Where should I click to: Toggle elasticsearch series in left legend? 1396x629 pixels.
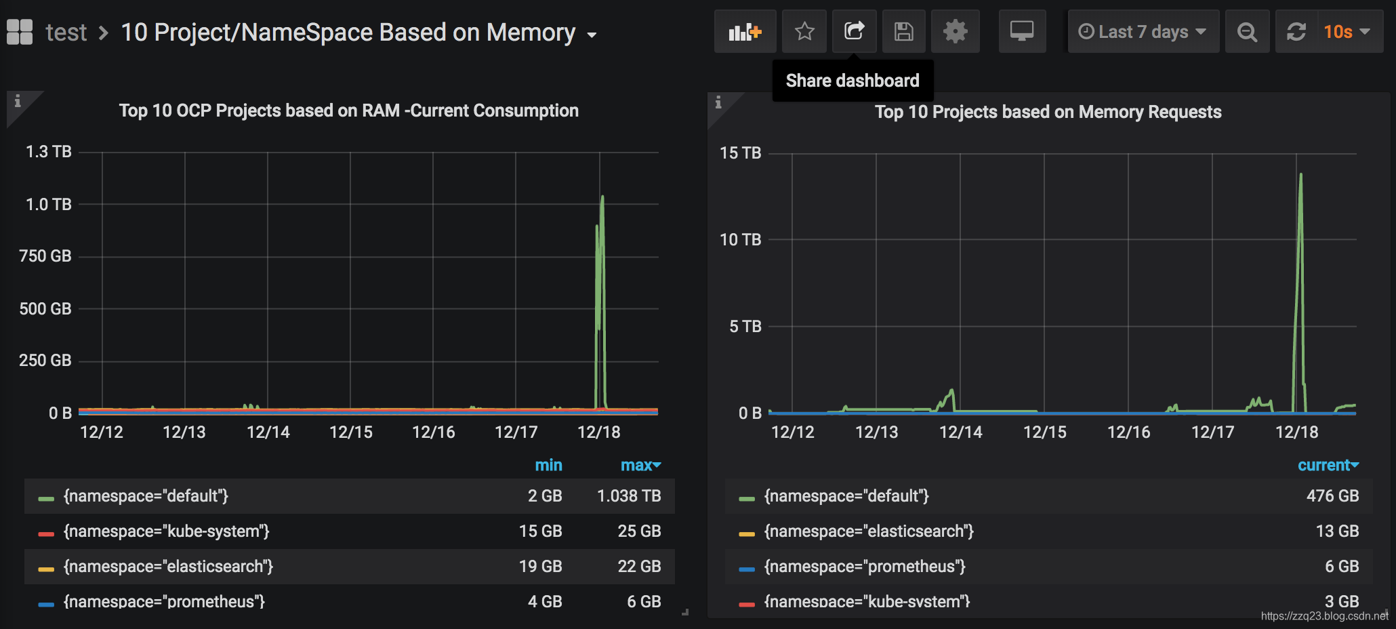(x=168, y=567)
